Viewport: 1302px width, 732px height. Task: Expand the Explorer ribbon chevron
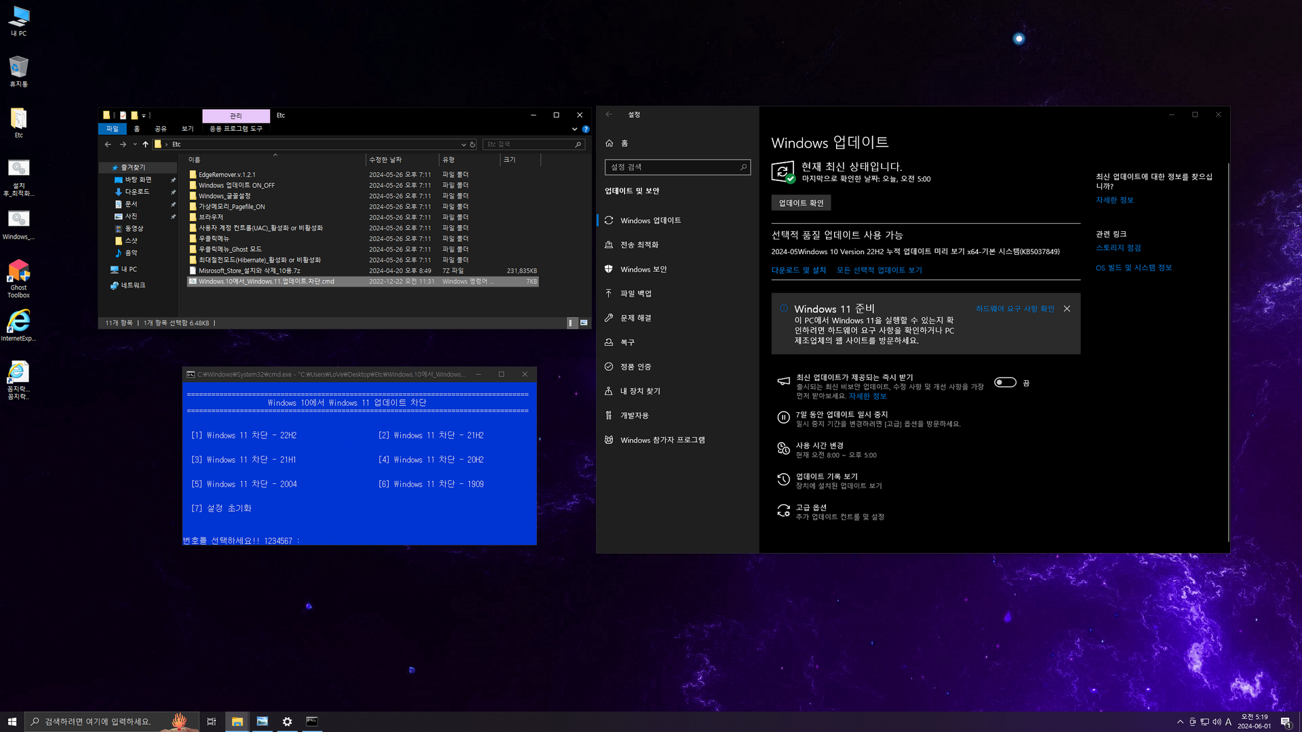click(574, 129)
